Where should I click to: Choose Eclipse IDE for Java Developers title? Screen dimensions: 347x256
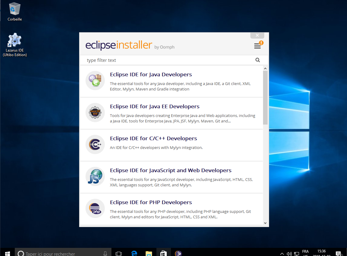click(x=151, y=74)
